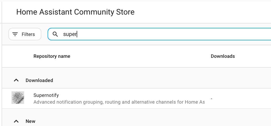Place cursor after the typed word 'super'

click(x=77, y=34)
